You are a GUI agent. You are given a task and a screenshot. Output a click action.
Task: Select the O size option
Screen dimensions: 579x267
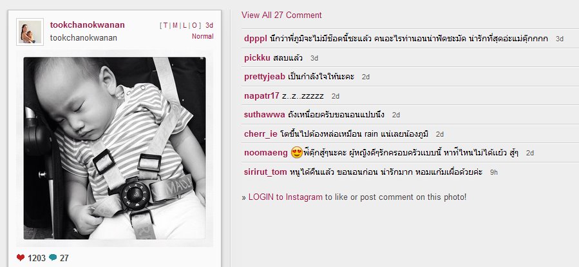195,26
